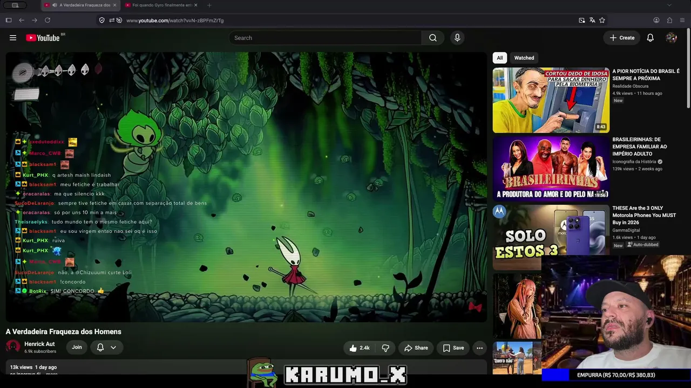Click the search magnifier button
The height and width of the screenshot is (388, 691).
433,38
